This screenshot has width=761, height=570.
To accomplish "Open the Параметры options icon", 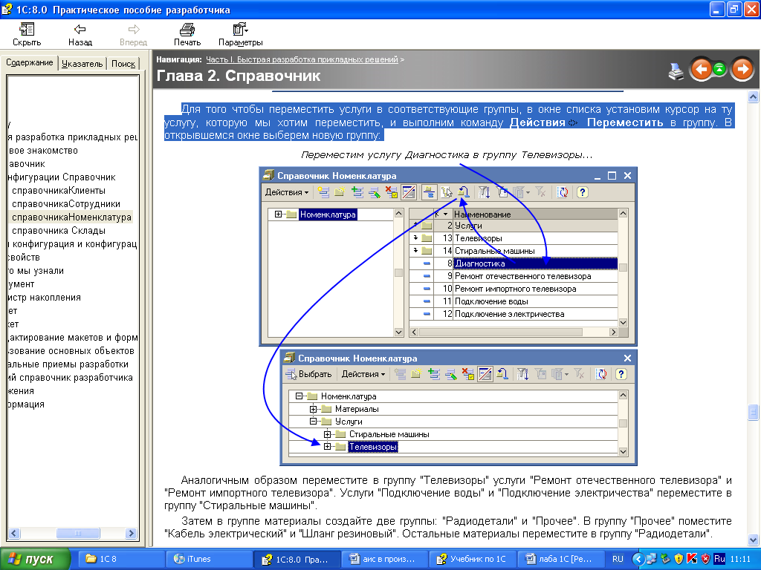I will [240, 34].
